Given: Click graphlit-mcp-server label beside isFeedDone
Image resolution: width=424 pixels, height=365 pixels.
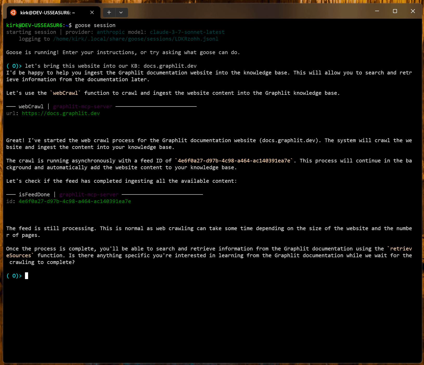Looking at the screenshot, I should 89,194.
